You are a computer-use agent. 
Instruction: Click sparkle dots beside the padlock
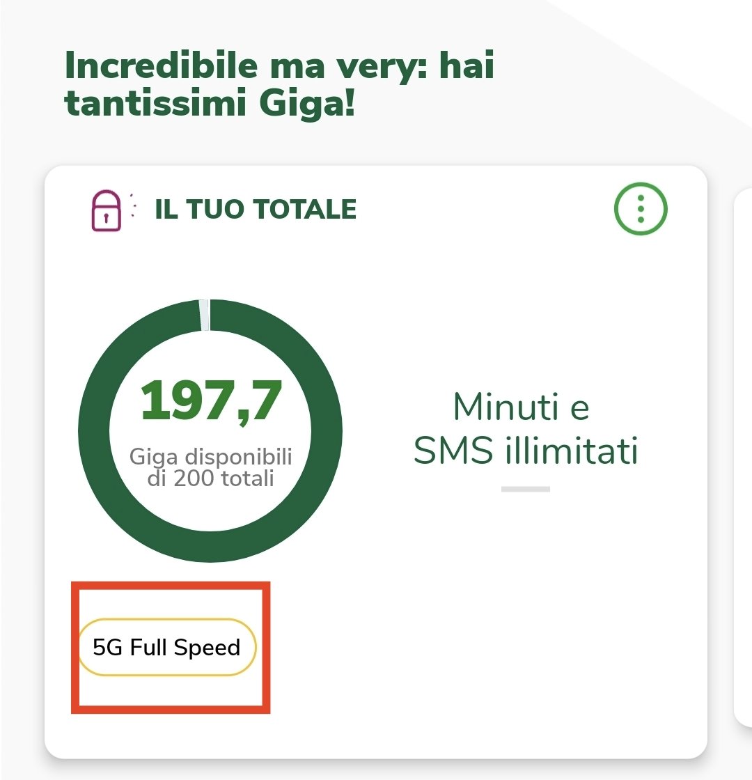131,206
